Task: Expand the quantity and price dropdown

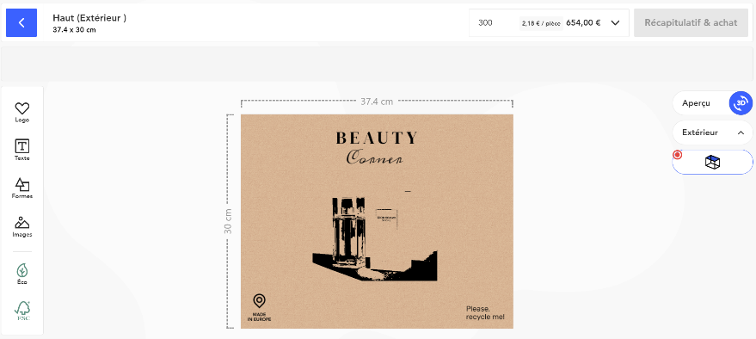Action: [615, 22]
